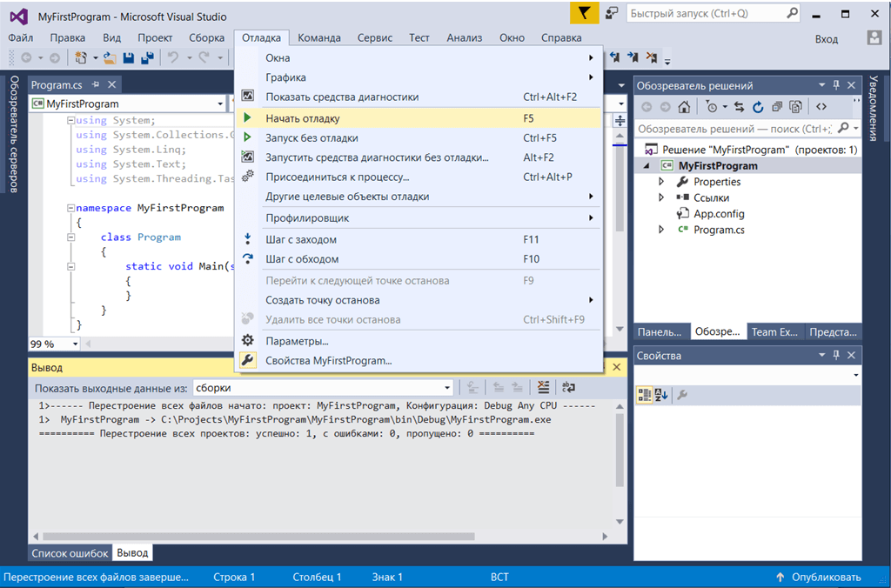Close the Program.cs tab
The width and height of the screenshot is (891, 588).
pyautogui.click(x=112, y=84)
